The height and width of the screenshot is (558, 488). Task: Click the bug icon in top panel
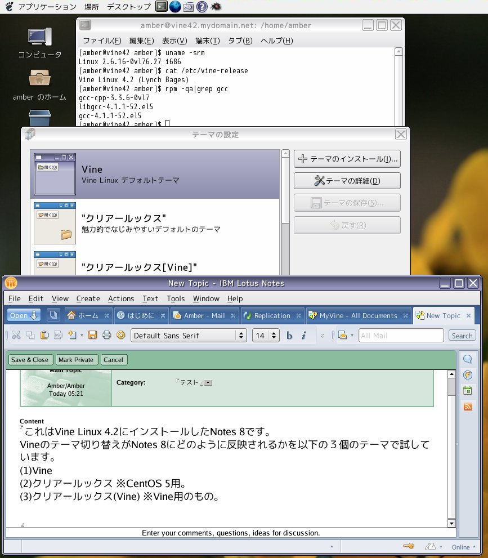[x=216, y=6]
